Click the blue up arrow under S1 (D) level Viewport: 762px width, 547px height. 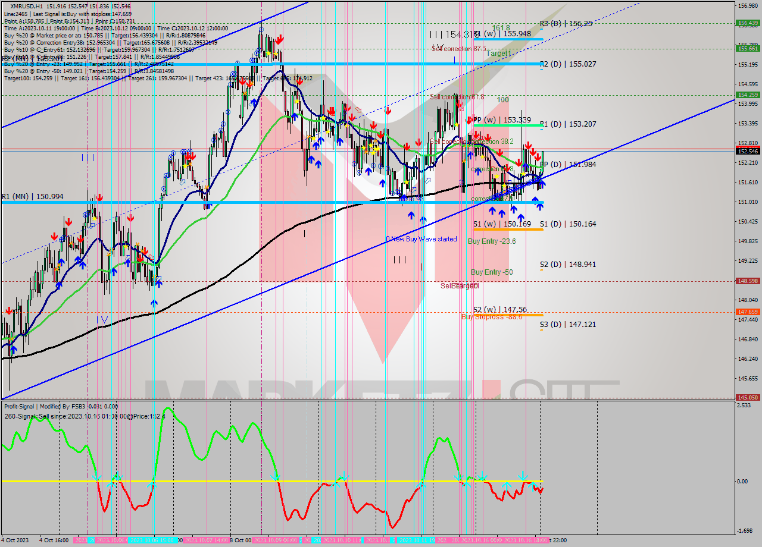click(539, 206)
